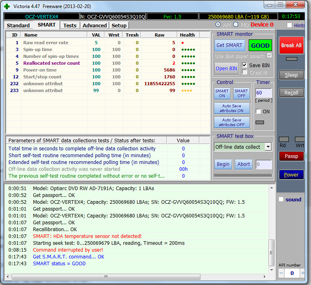Screen dimensions: 311x285
Task: Increase API number with plus button
Action: tap(303, 273)
